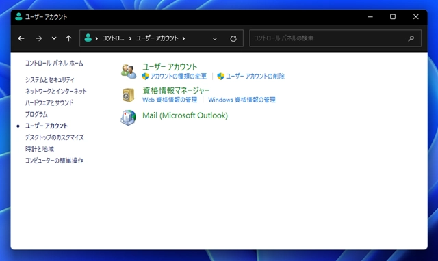Viewport: 438px width, 261px height.
Task: Open アカウントの種類の変更 link
Action: click(x=179, y=76)
